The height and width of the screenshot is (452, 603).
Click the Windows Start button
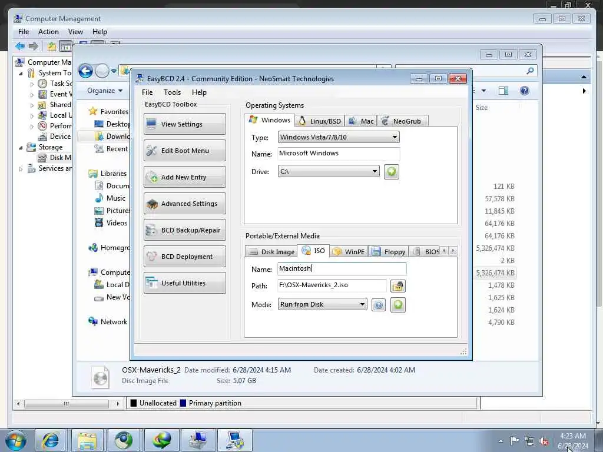16,440
